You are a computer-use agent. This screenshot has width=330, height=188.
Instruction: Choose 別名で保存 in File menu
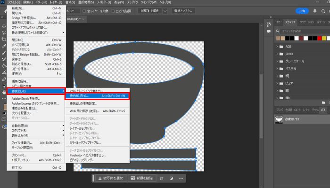pos(37,64)
